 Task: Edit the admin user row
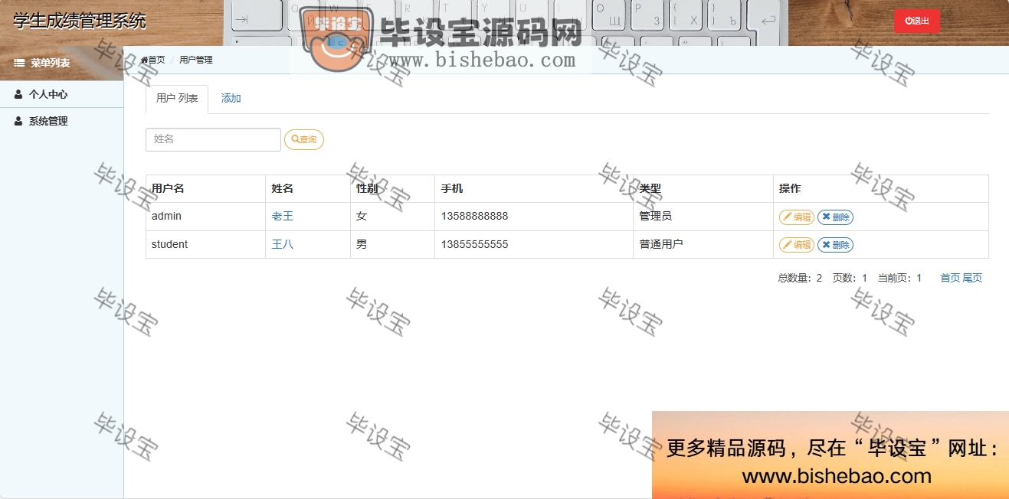(797, 217)
